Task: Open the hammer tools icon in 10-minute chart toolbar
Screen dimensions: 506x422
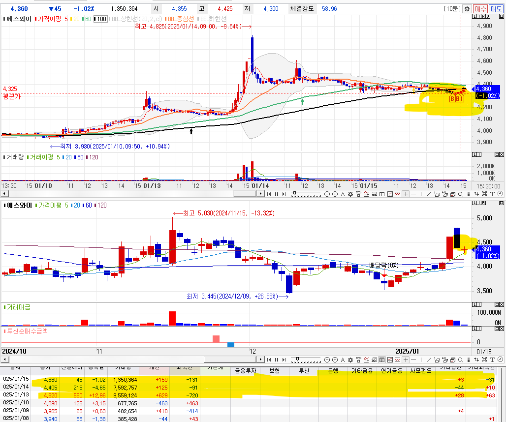Action: point(358,194)
